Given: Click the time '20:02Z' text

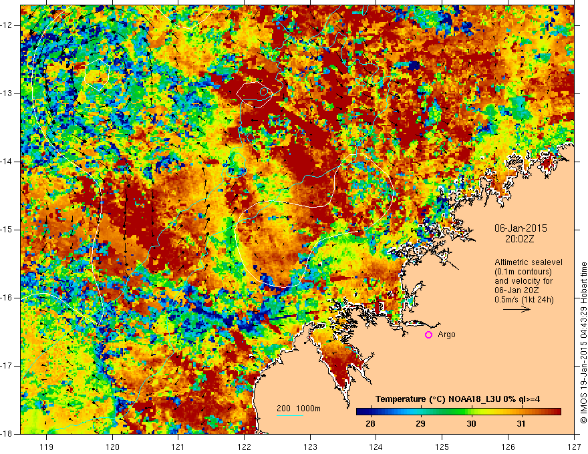Looking at the screenshot, I should [x=519, y=239].
